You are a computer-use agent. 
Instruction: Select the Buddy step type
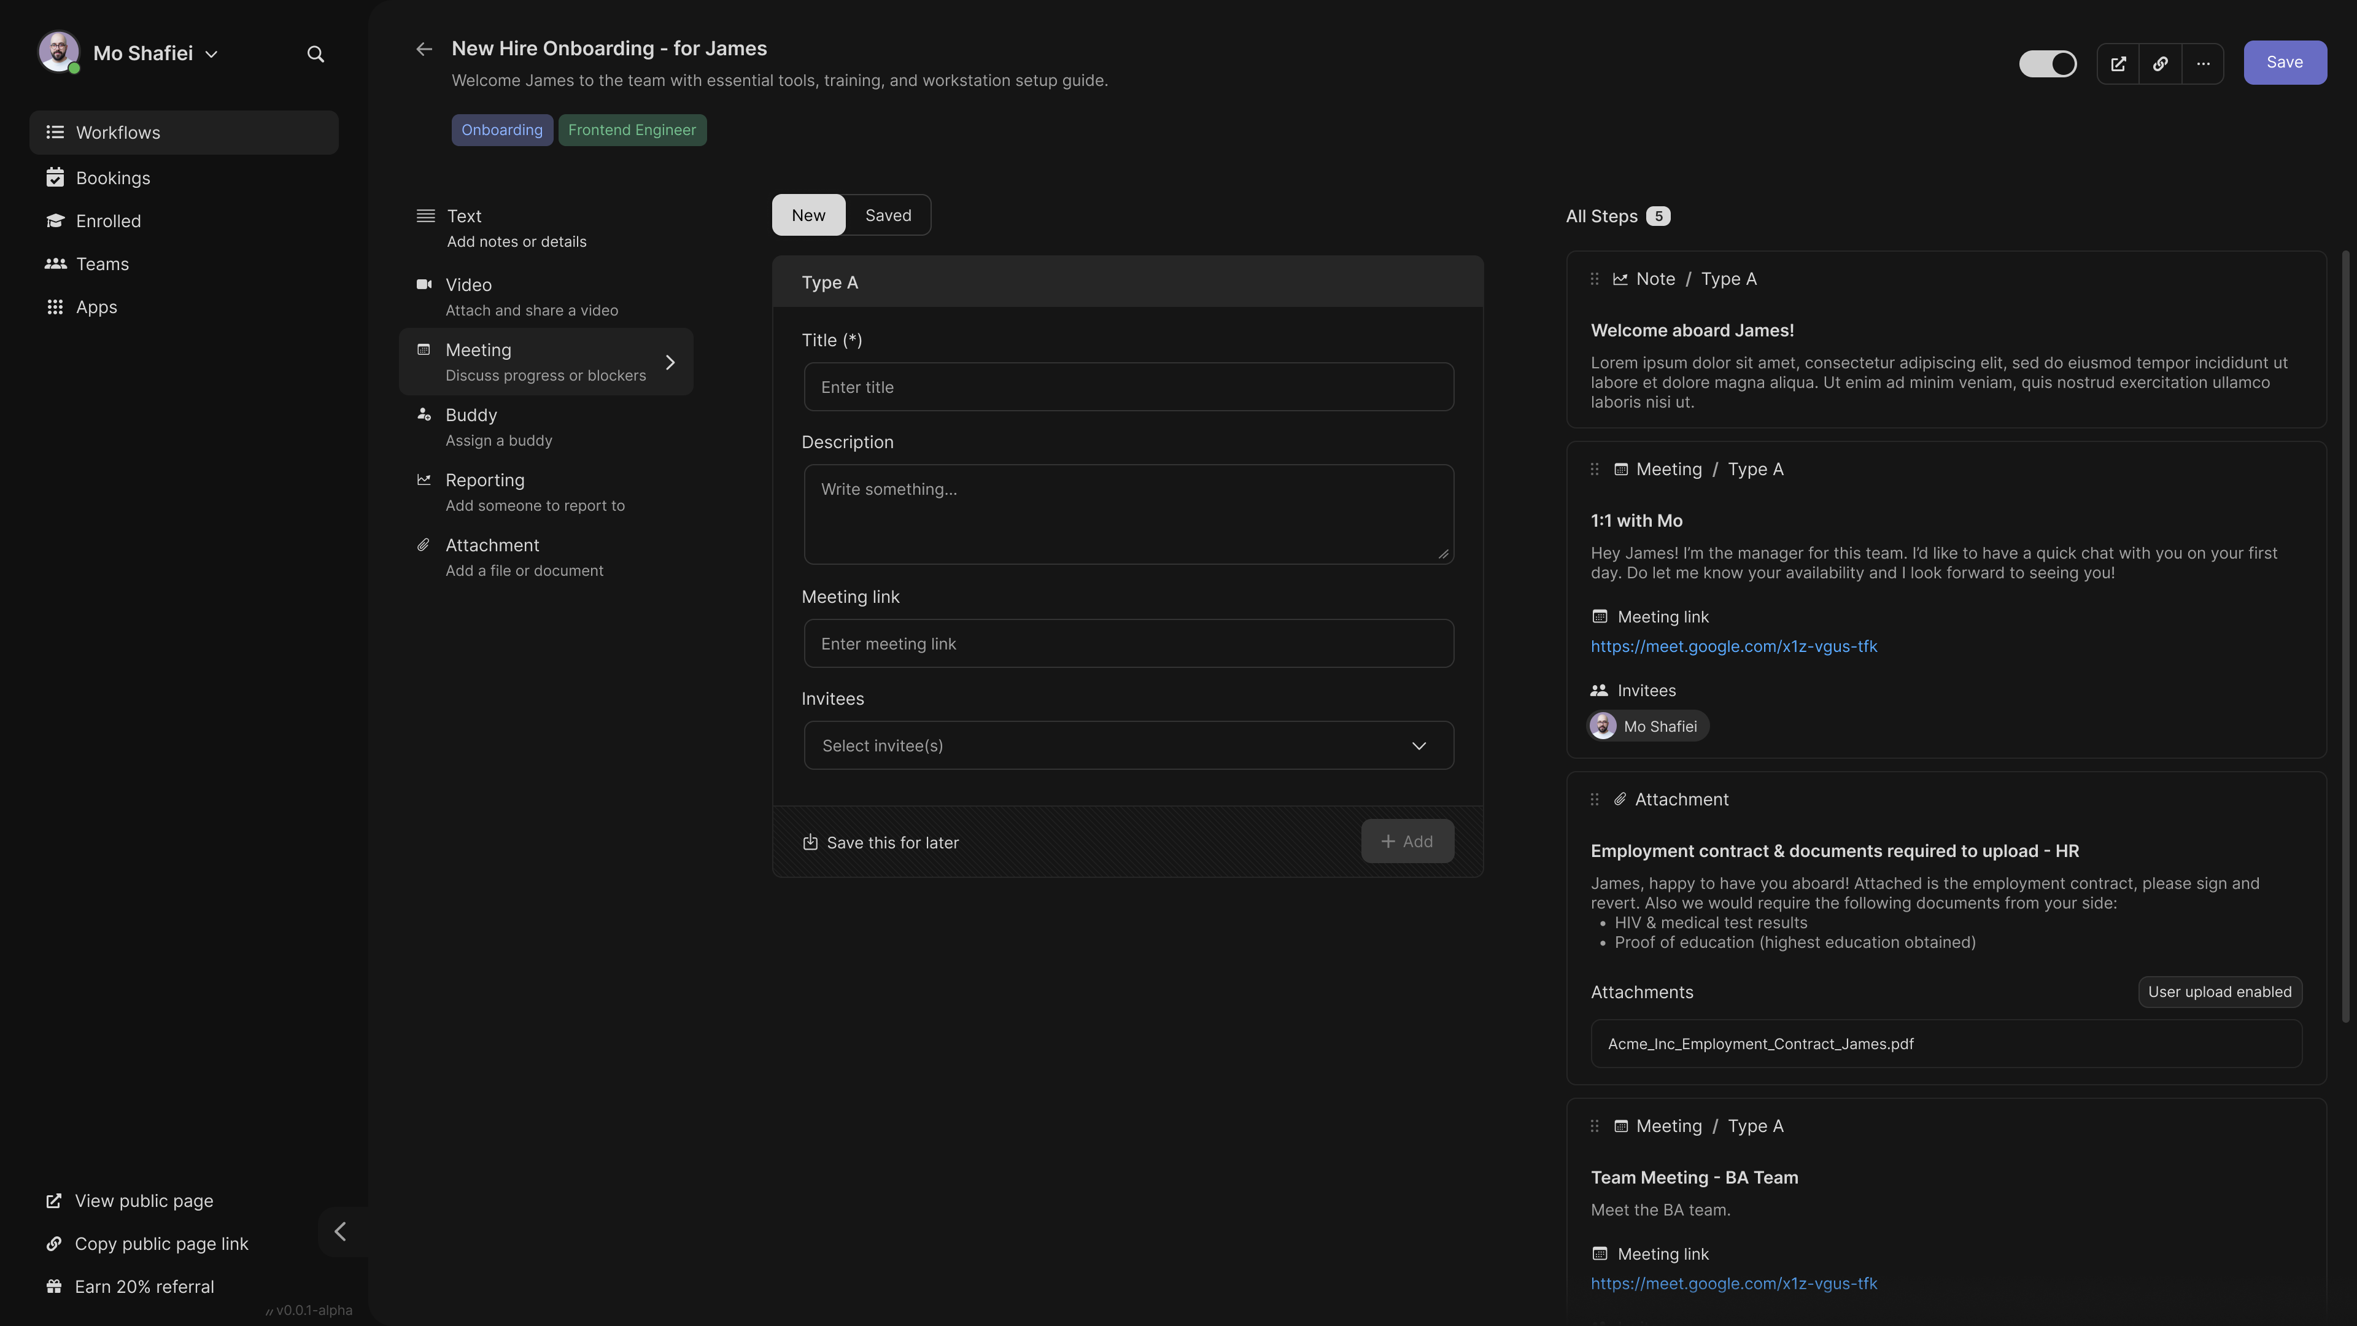pyautogui.click(x=546, y=427)
